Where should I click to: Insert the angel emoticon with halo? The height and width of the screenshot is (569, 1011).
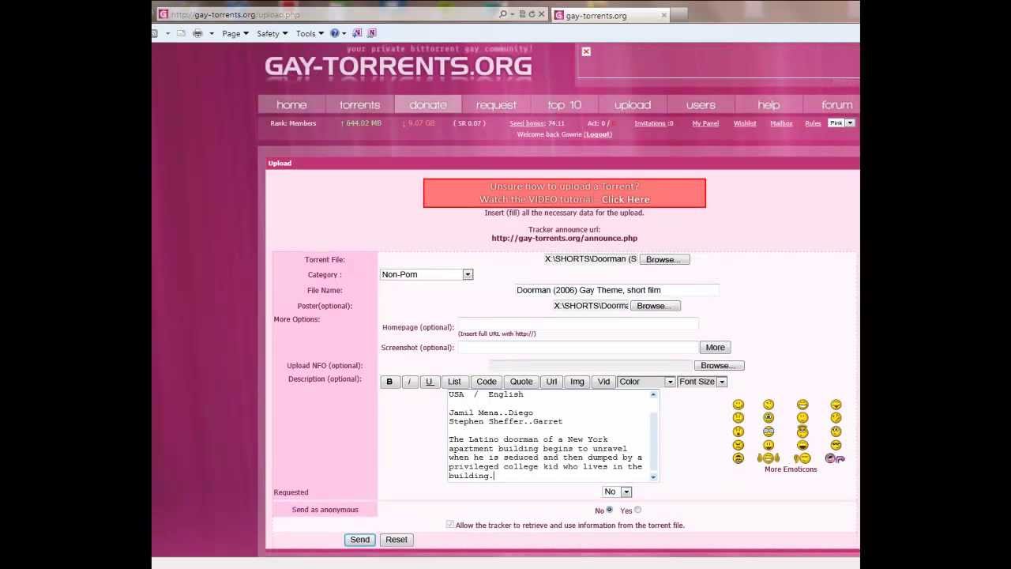[x=802, y=431]
